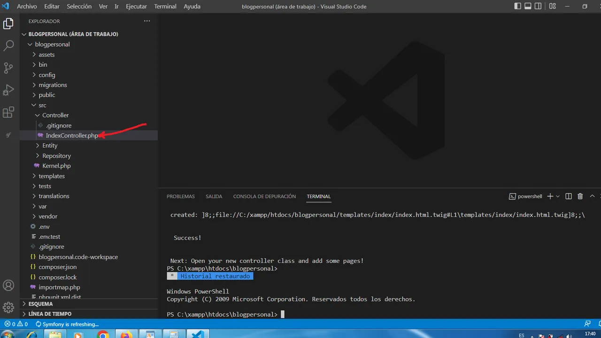Viewport: 601px width, 338px height.
Task: Open the feedback icon in the status bar
Action: click(x=587, y=324)
